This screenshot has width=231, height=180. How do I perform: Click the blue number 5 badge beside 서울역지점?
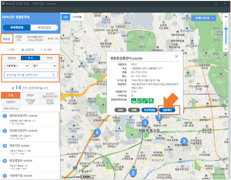[5, 176]
